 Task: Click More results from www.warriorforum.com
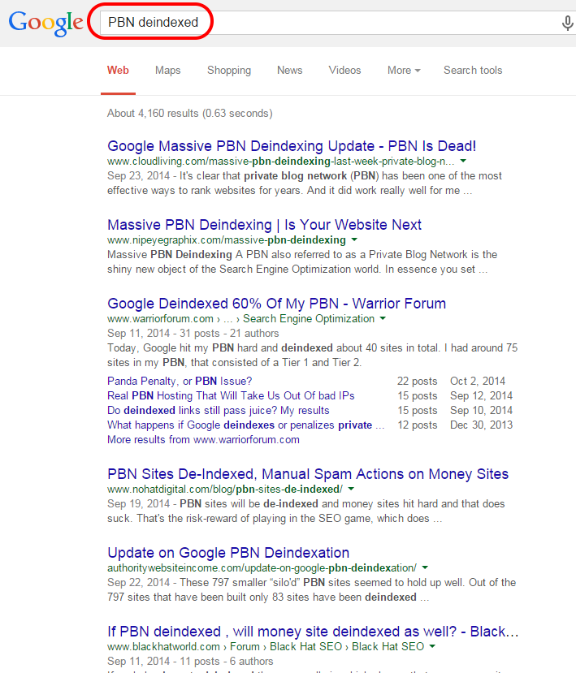203,439
